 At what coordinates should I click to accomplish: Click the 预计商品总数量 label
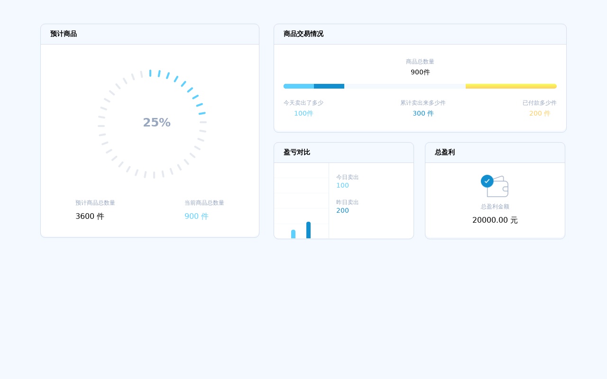(95, 203)
